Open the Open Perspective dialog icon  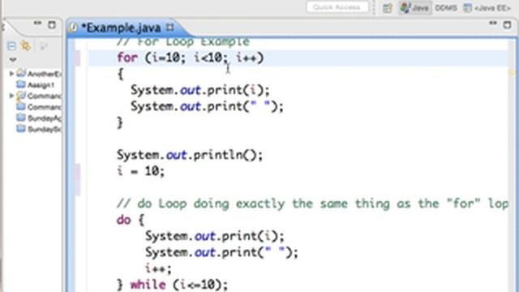(388, 7)
